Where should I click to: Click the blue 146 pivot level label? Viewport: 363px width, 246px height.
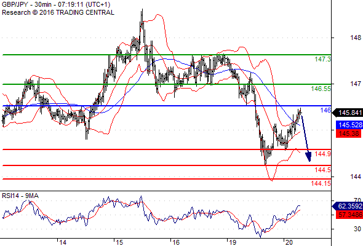pos(325,110)
